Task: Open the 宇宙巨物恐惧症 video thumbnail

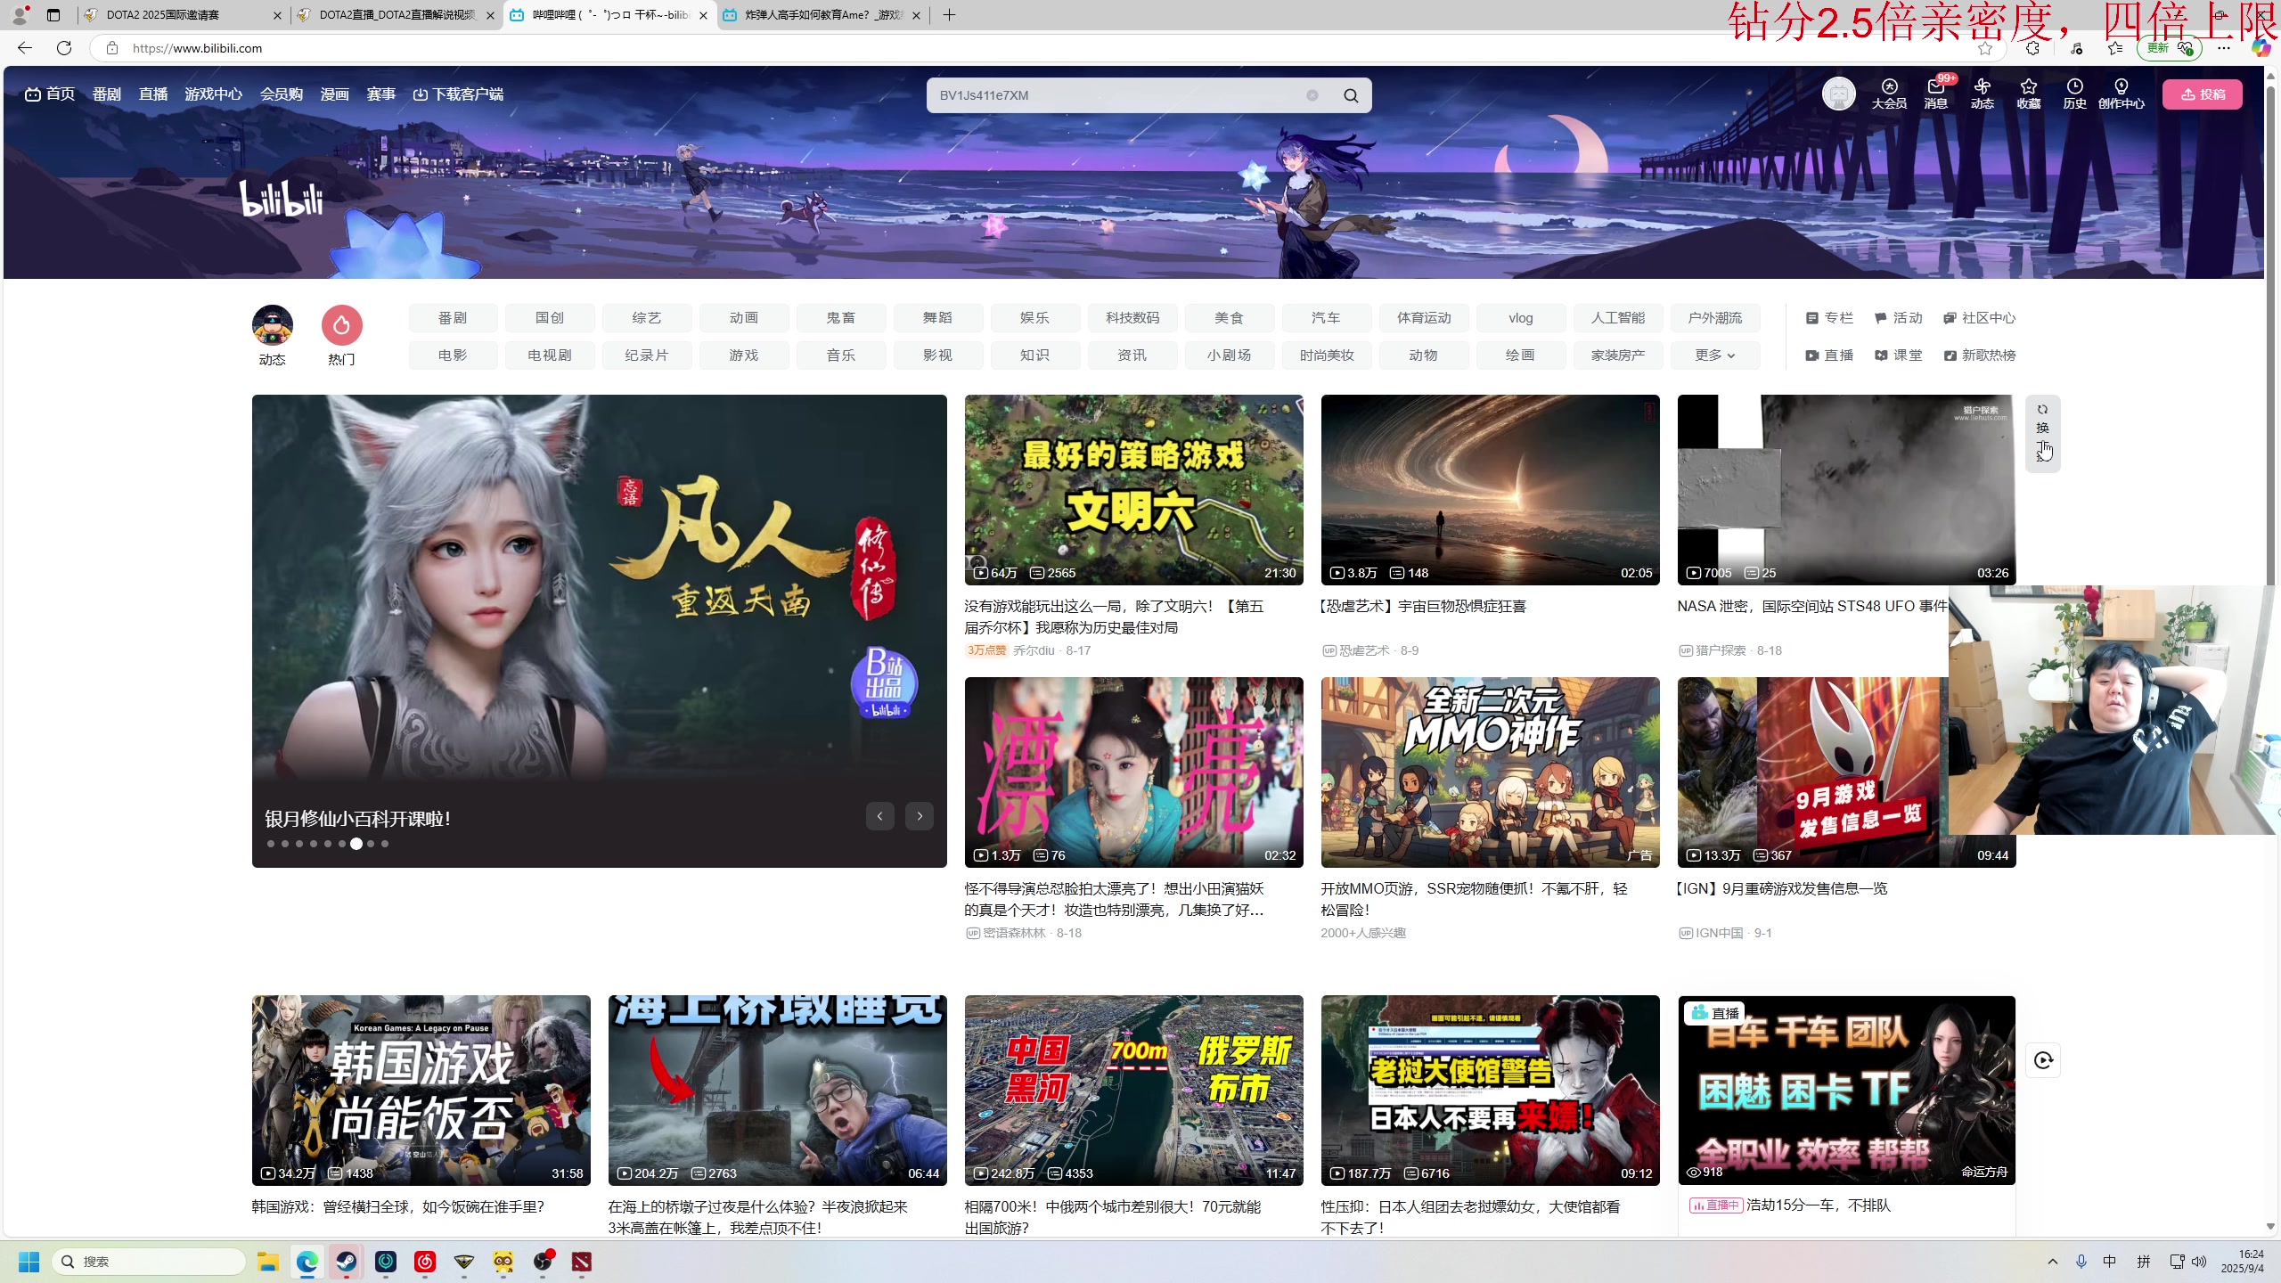Action: (x=1490, y=490)
